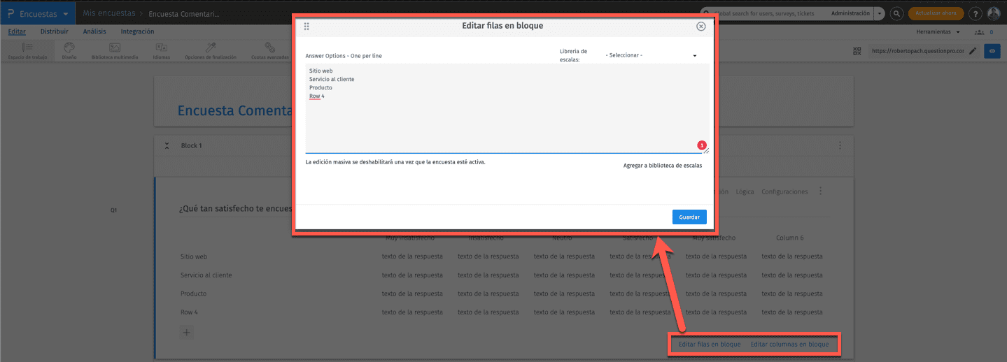Screen dimensions: 1007x362
Task: Switch to the Análisis tab
Action: point(94,31)
